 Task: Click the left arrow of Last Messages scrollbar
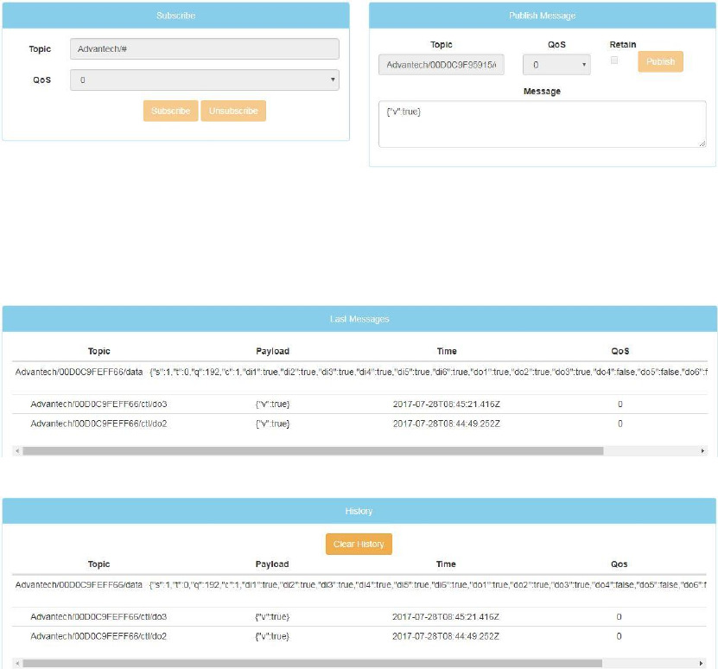(17, 451)
